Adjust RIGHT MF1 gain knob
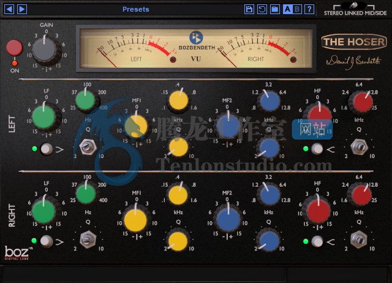Image resolution: width=392 pixels, height=283 pixels. point(136,220)
